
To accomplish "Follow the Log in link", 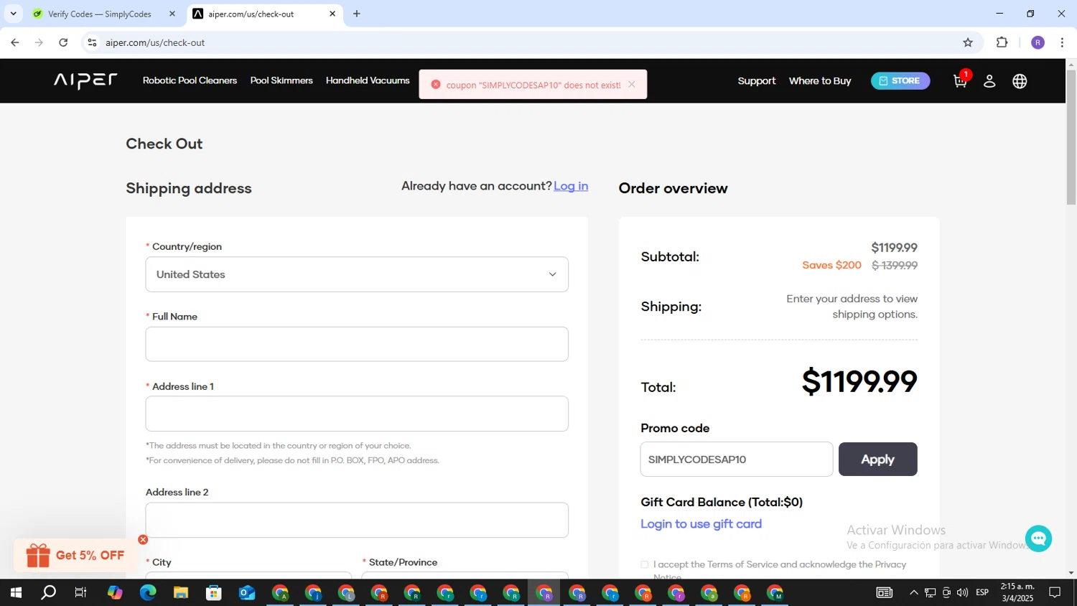I will pos(571,186).
